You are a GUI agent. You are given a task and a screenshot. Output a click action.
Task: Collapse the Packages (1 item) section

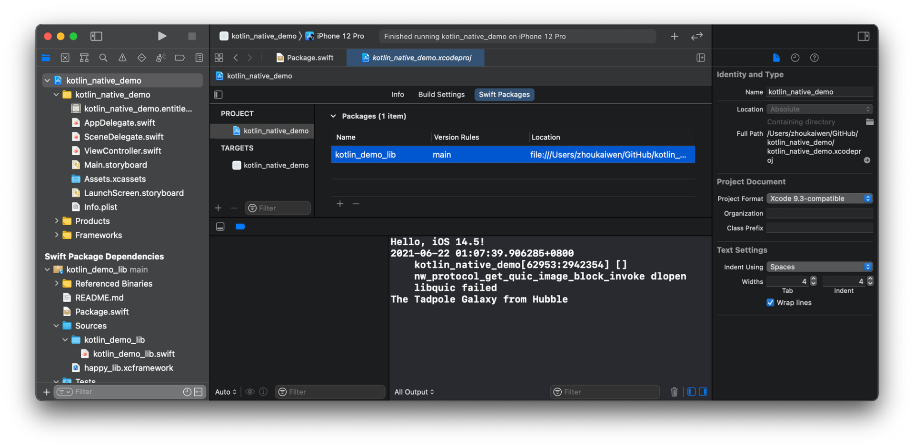point(333,116)
